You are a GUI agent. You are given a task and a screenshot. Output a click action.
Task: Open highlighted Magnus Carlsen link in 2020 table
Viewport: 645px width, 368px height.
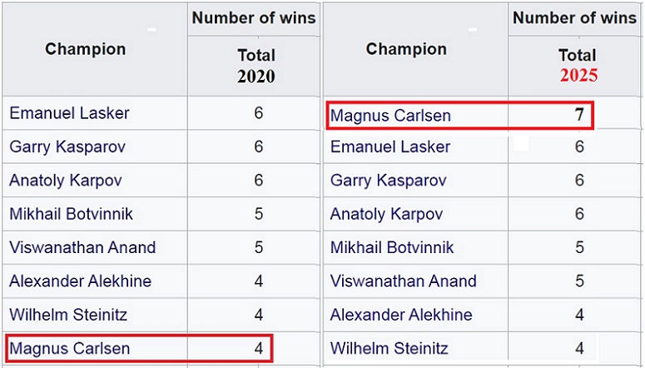pyautogui.click(x=70, y=349)
